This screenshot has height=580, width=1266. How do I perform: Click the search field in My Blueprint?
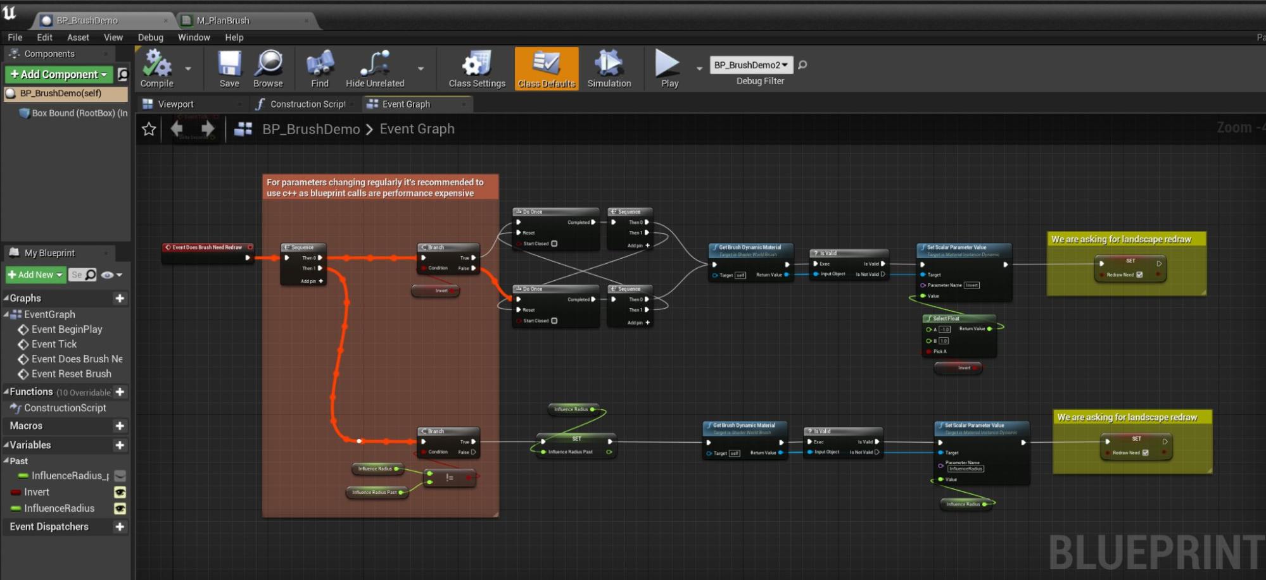point(78,275)
